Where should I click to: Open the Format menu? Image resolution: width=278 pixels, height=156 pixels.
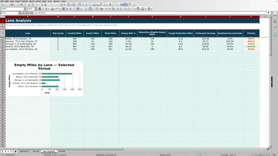point(25,1)
